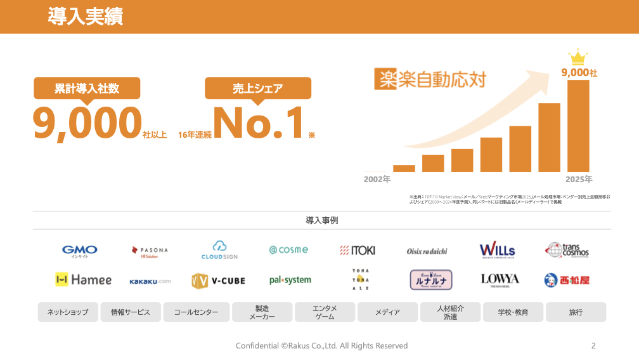
Task: Select the kakaku.com logo
Action: (150, 281)
